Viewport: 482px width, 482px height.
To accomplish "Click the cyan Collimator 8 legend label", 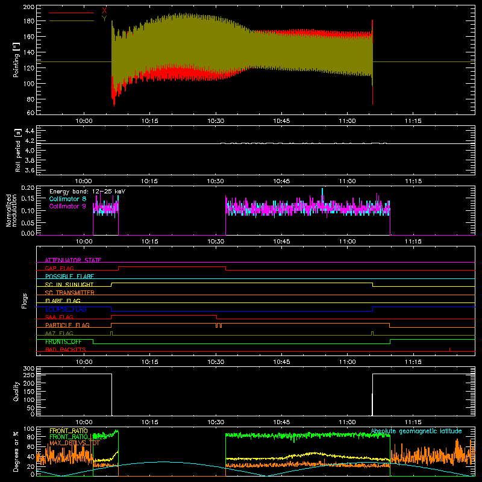I will [x=67, y=199].
